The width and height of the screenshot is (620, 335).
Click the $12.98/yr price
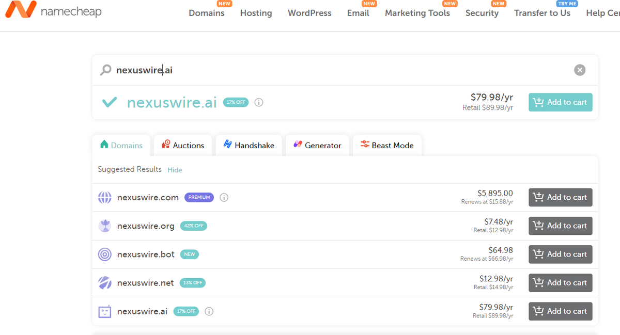click(496, 278)
